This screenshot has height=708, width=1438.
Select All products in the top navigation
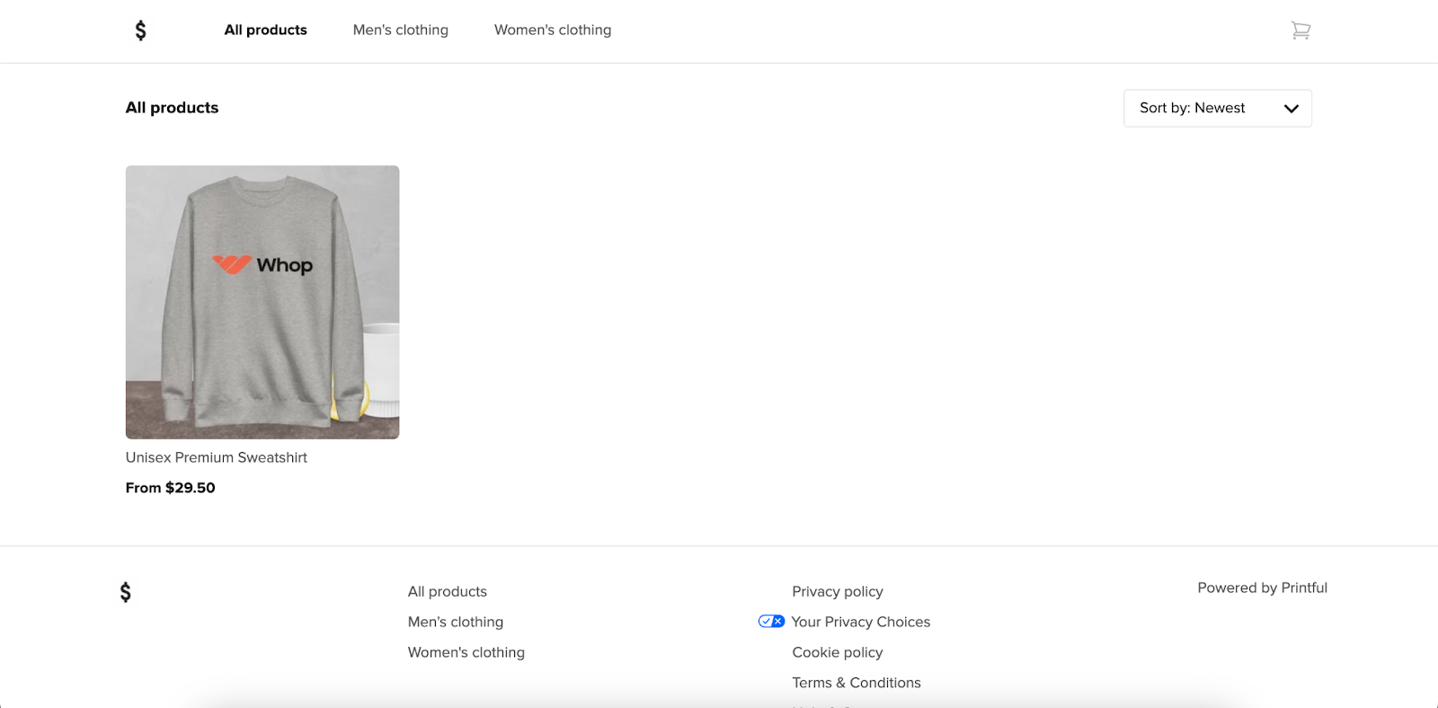click(x=265, y=30)
